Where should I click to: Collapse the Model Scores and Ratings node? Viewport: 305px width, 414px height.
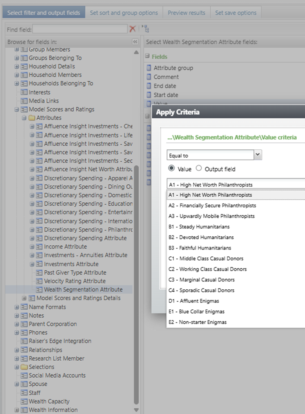[x=17, y=109]
